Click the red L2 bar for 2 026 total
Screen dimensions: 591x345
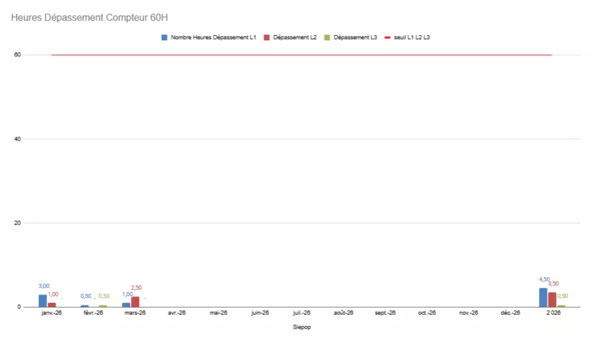(552, 300)
